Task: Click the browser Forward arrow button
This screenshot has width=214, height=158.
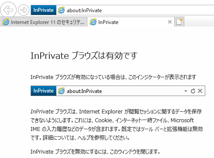Action: (24, 10)
